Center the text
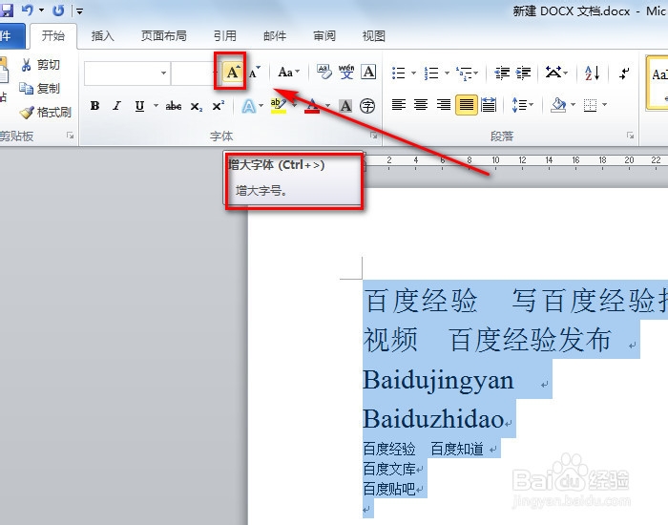 (421, 104)
